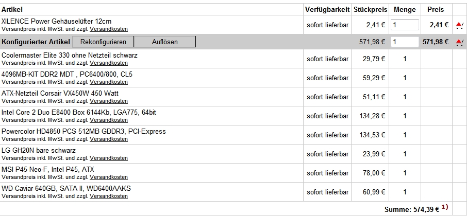
Task: Remove the configured article from cart
Action: point(459,42)
